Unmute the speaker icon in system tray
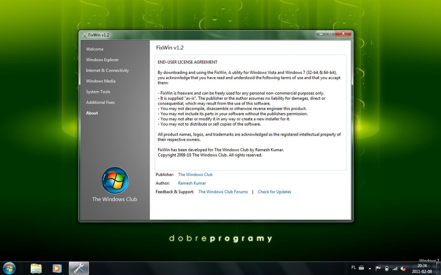 click(403, 268)
